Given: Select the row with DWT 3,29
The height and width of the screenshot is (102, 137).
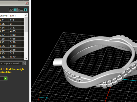Looking at the screenshot, I should 12,42.
